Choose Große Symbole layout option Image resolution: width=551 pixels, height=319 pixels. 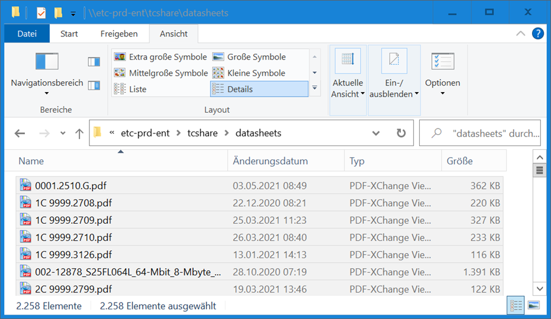point(249,57)
